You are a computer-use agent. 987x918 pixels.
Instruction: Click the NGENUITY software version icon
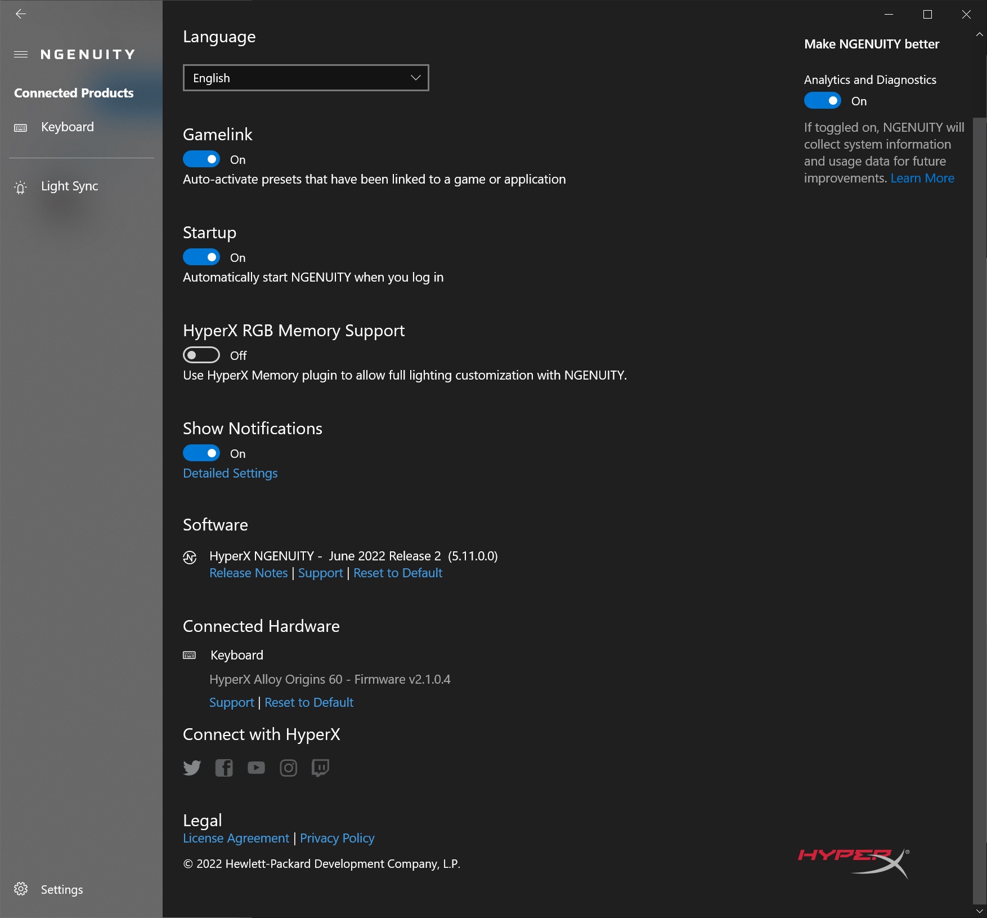coord(190,558)
